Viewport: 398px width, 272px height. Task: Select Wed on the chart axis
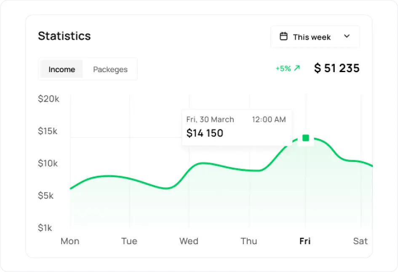(x=189, y=241)
